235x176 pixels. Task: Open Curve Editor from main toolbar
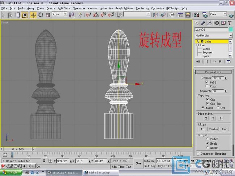click(180, 15)
